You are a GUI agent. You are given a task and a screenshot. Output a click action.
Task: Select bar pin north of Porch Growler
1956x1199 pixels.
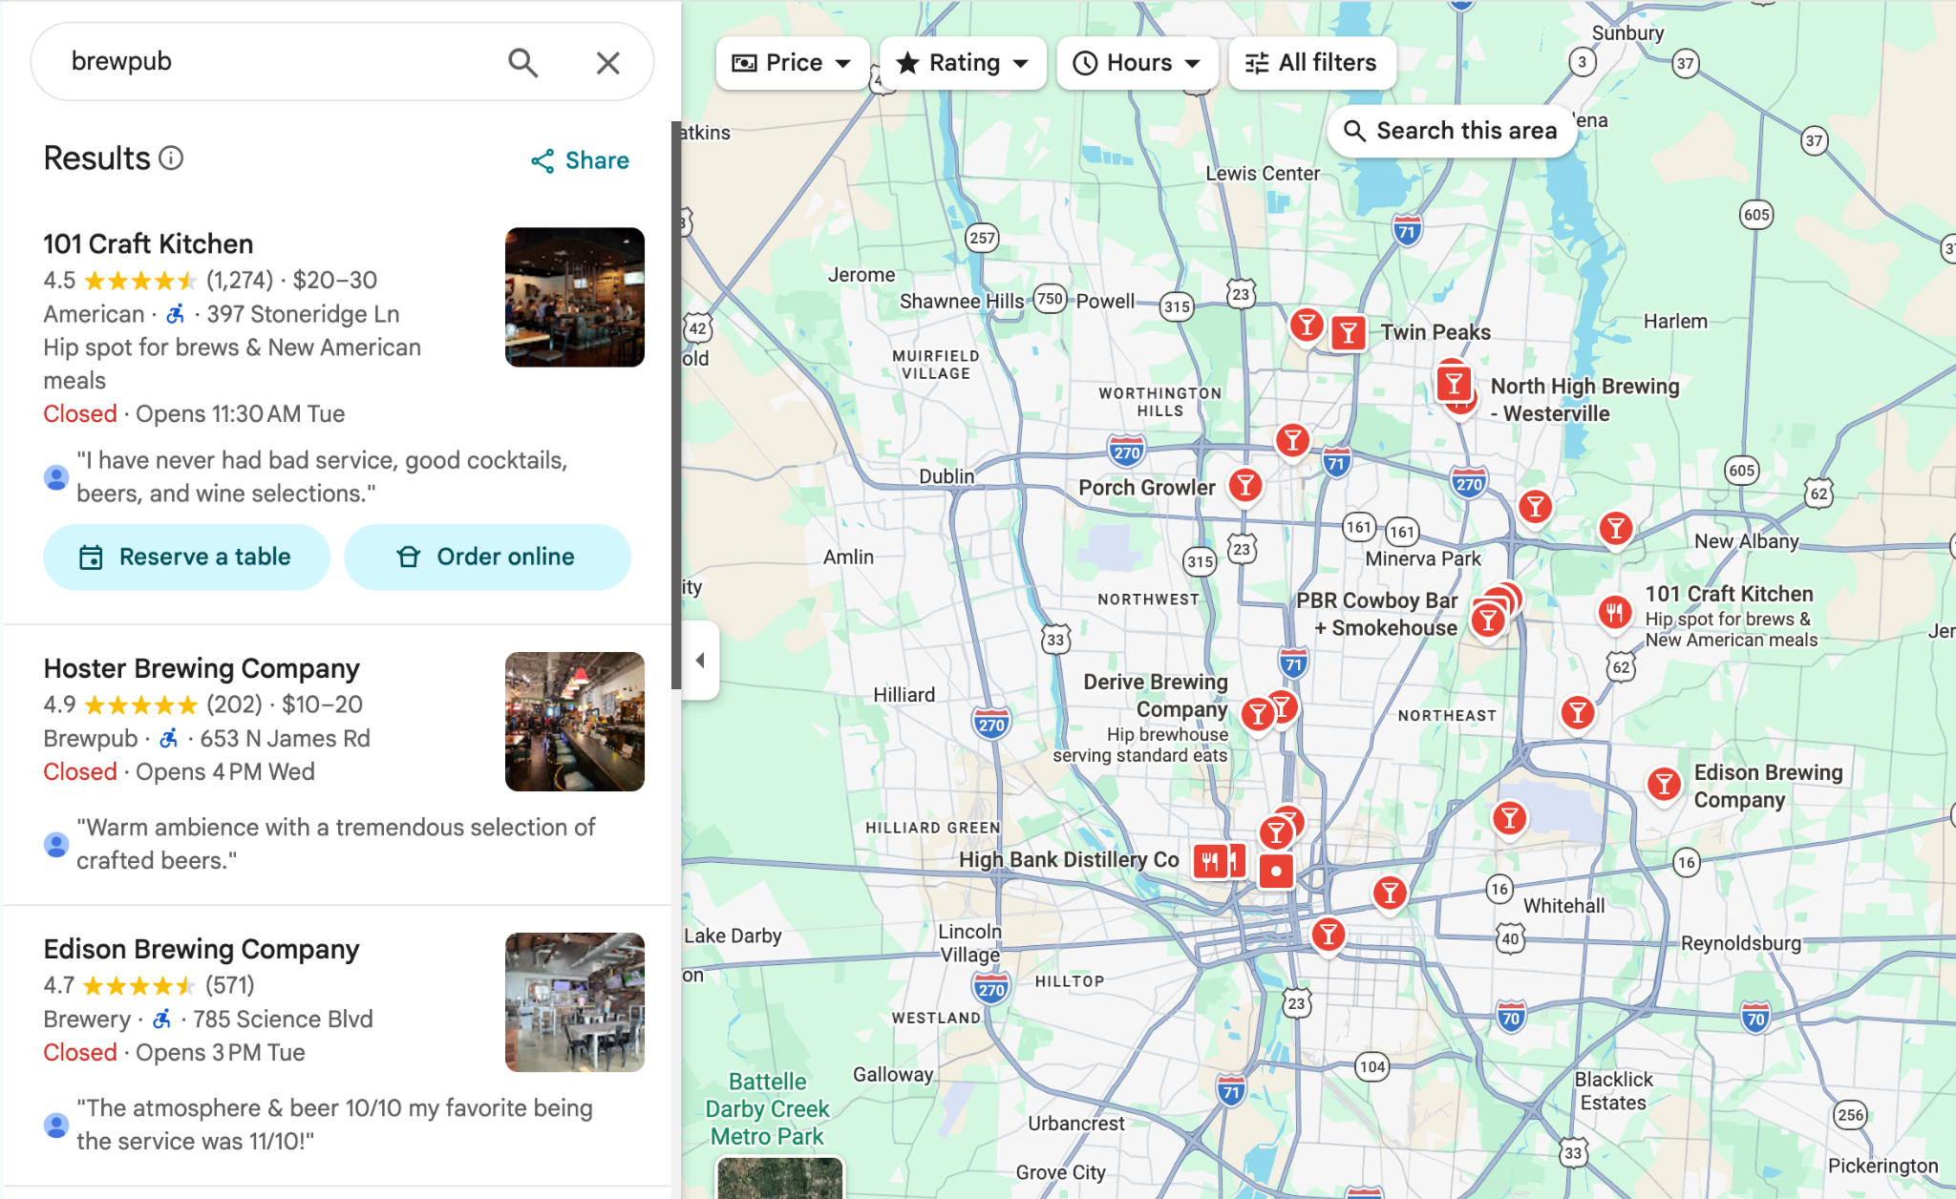[x=1291, y=441]
